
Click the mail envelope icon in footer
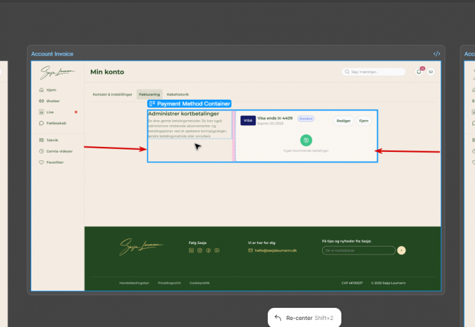251,250
